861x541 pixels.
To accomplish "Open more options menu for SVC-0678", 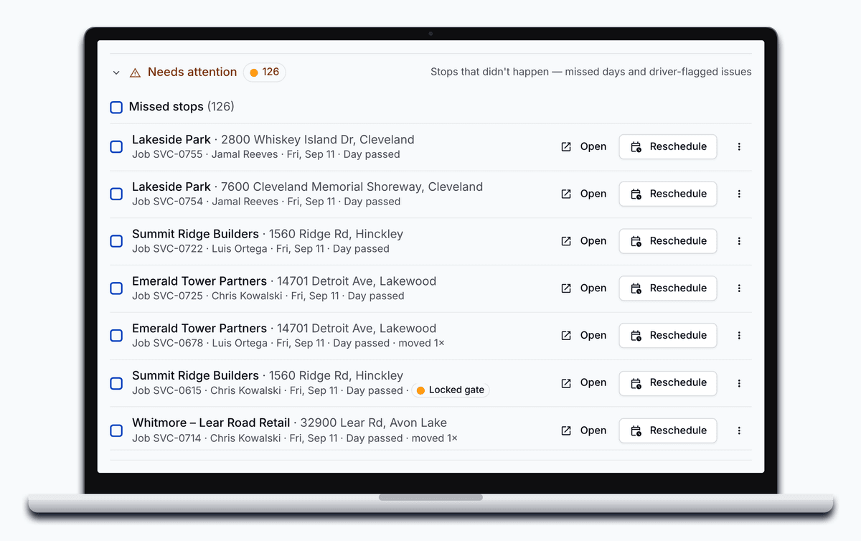I will 739,336.
